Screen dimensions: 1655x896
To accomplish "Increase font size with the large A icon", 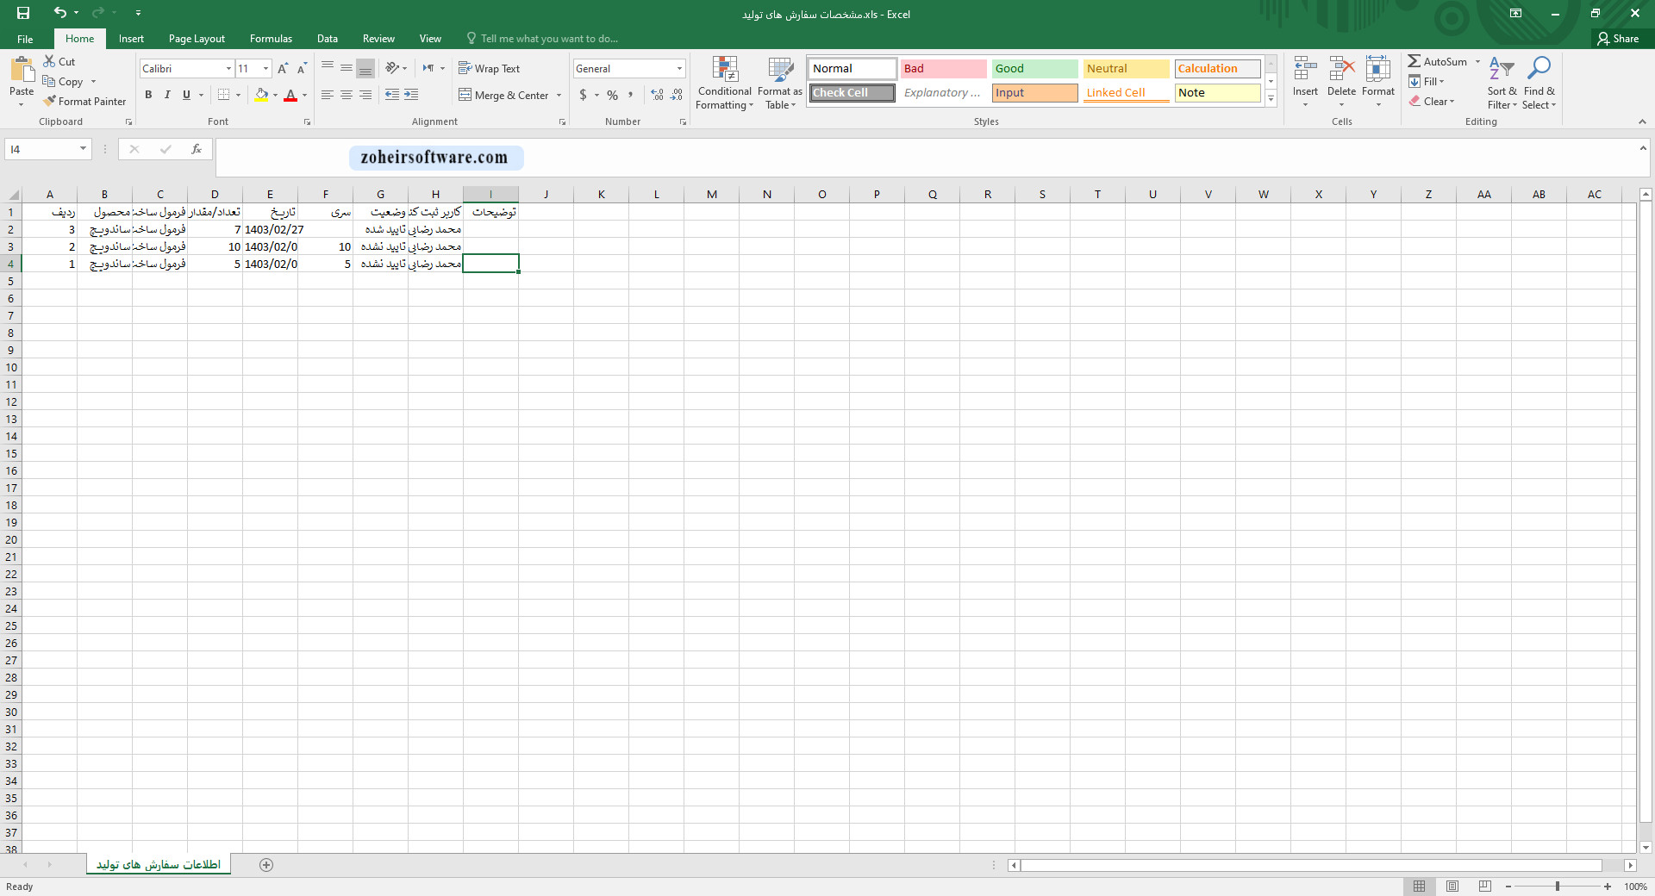I will coord(282,68).
